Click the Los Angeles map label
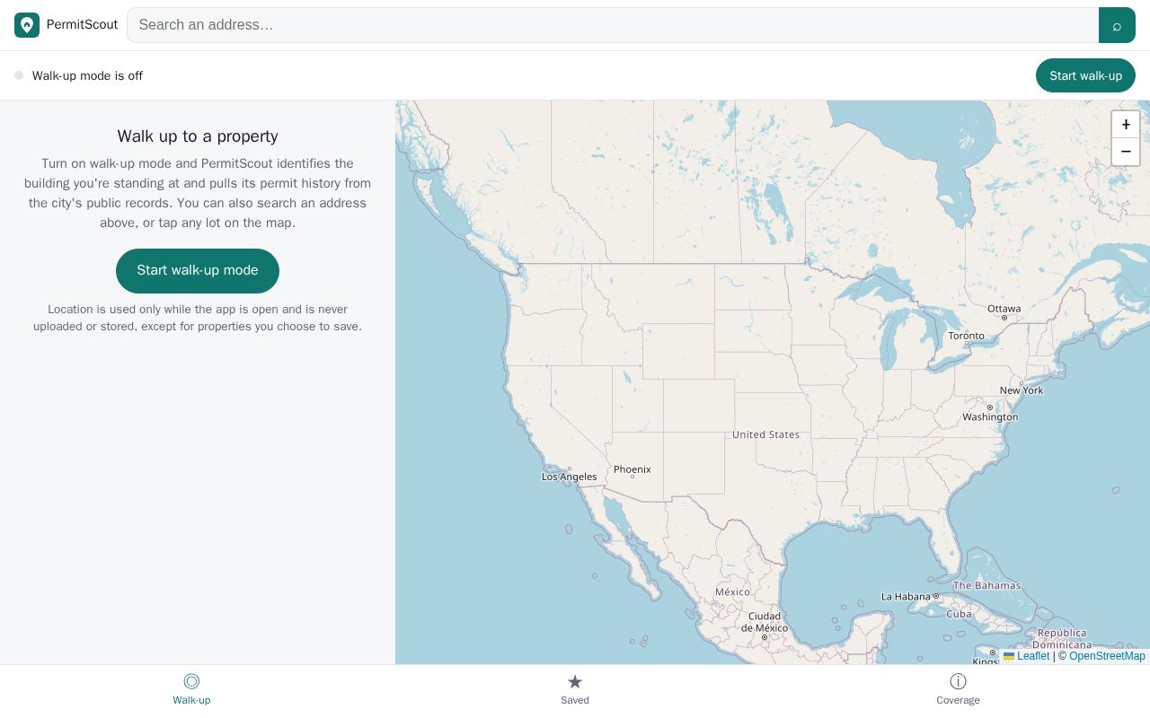 (569, 477)
